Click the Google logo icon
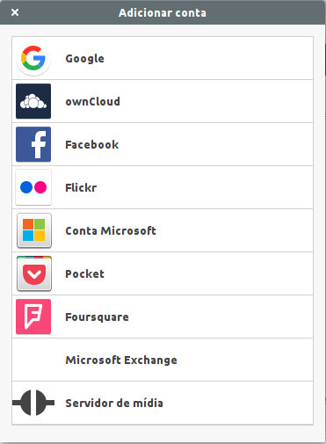Screen dimensions: 326x444 pos(33,59)
